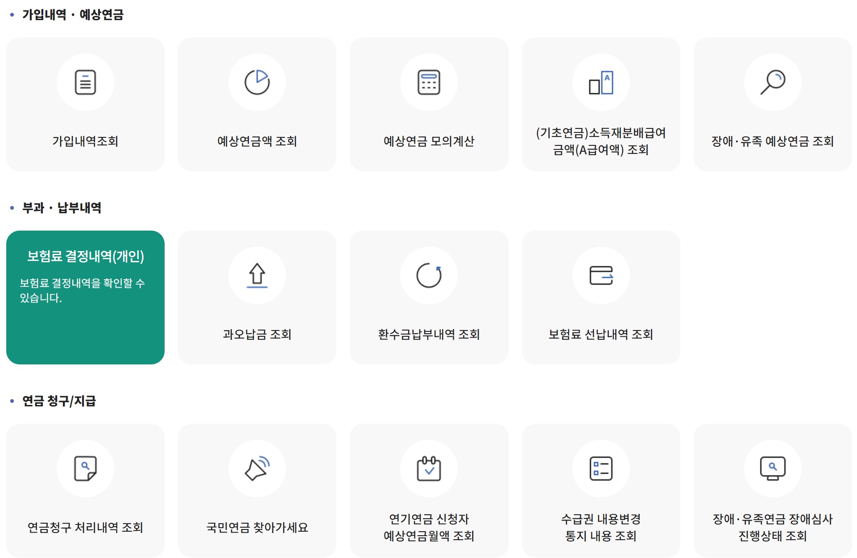Viewport: 857px width, 558px height.
Task: Select the 연기연금 calendar check icon
Action: coord(429,468)
